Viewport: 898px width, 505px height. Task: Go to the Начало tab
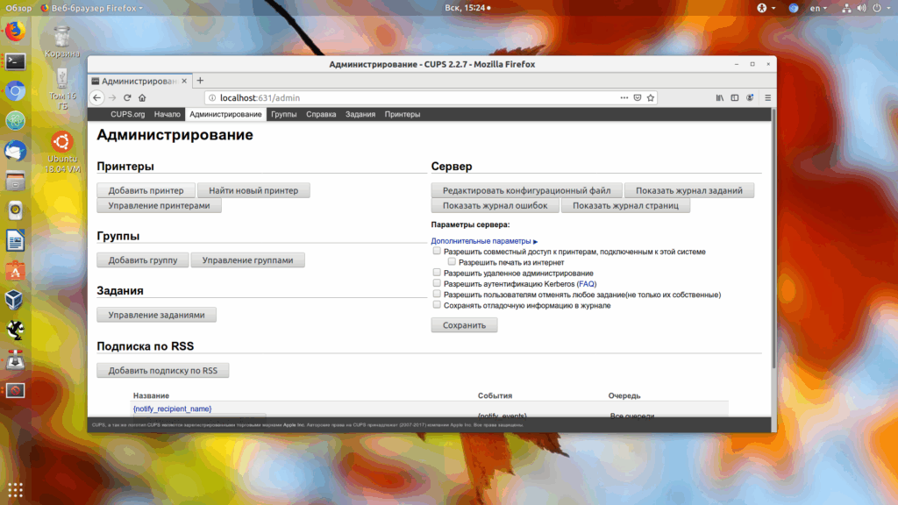point(167,114)
